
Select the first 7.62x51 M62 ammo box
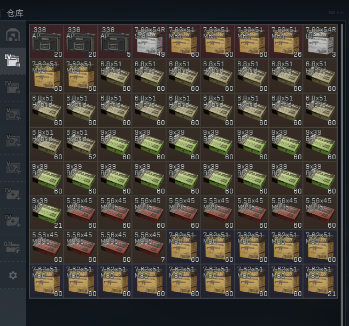tap(46, 76)
